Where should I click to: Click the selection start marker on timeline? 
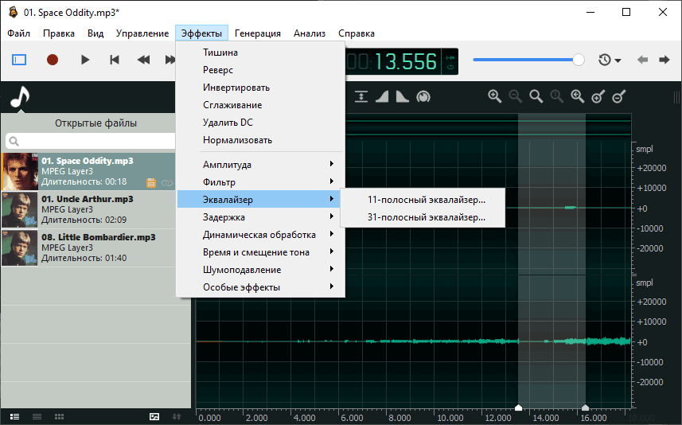tap(518, 407)
